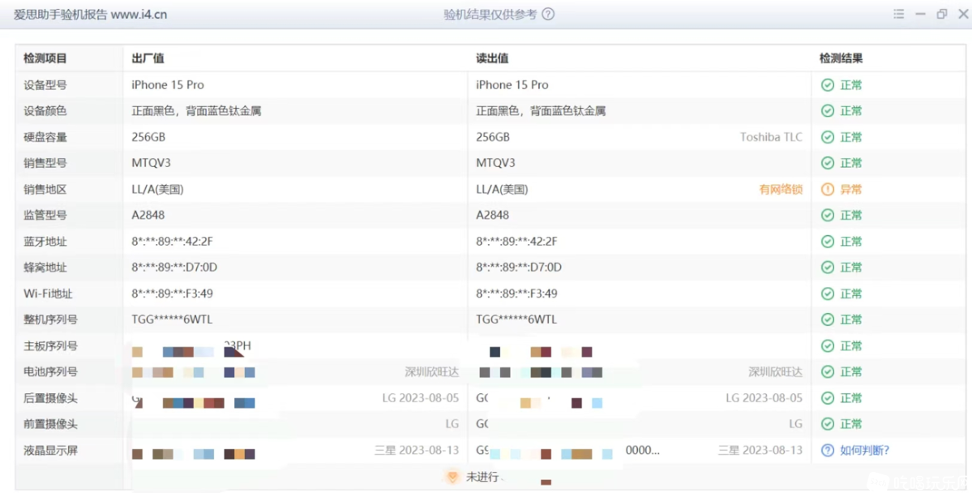The width and height of the screenshot is (972, 493).
Task: Select factory Wi-Fi address 8*:**:89:**:F3:49
Action: [x=173, y=294]
